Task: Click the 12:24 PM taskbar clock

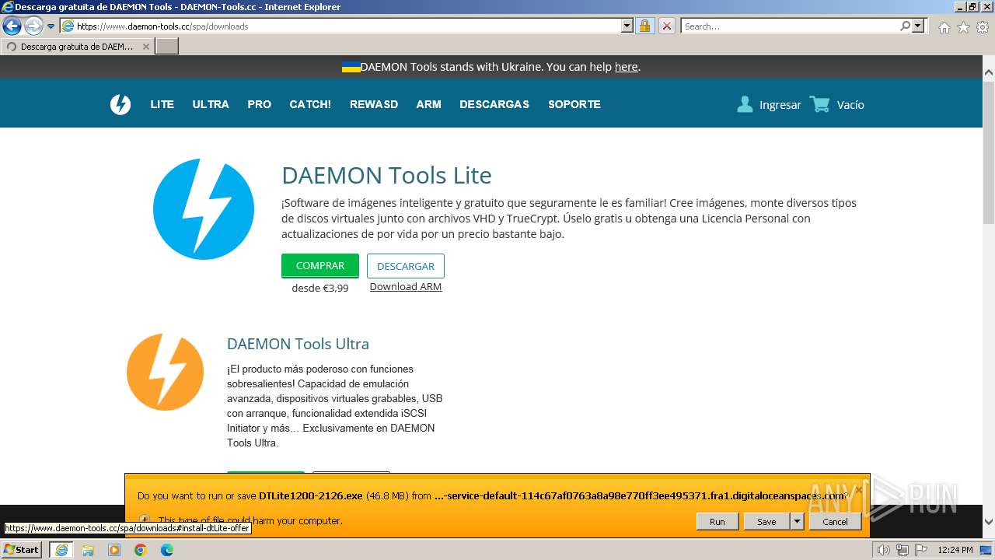Action: (x=955, y=550)
